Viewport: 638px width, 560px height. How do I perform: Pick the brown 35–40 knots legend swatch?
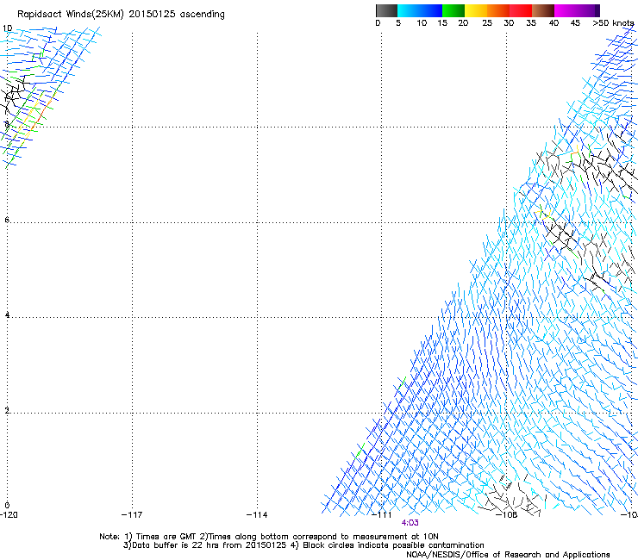pyautogui.click(x=543, y=10)
